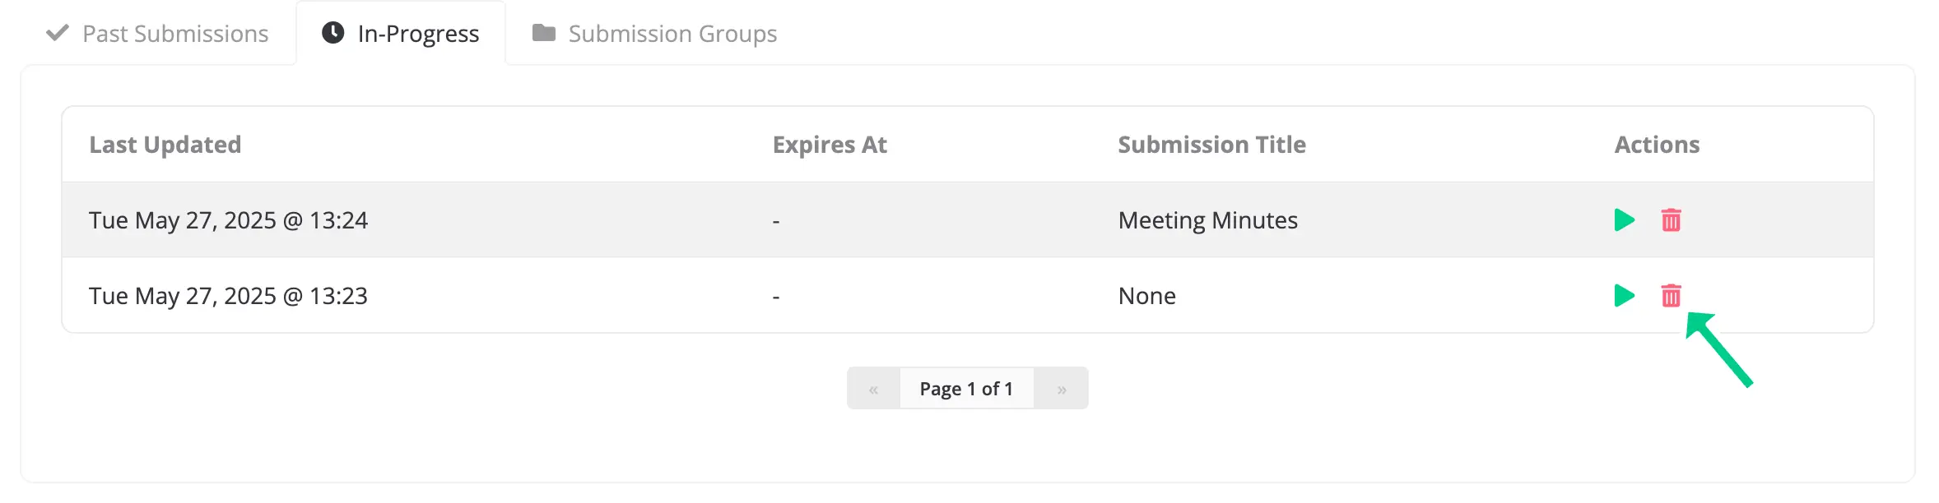The image size is (1939, 503).
Task: Click the folder icon for Submission Groups
Action: [x=544, y=33]
